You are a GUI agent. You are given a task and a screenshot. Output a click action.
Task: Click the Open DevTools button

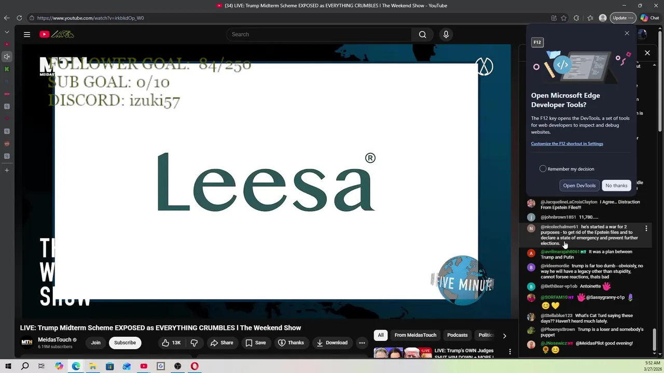579,185
